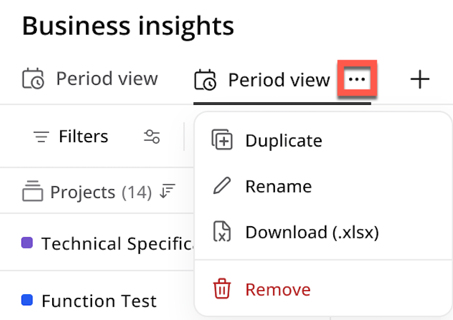This screenshot has width=453, height=320.
Task: Click the first tab's calendar clock icon
Action: (x=33, y=78)
